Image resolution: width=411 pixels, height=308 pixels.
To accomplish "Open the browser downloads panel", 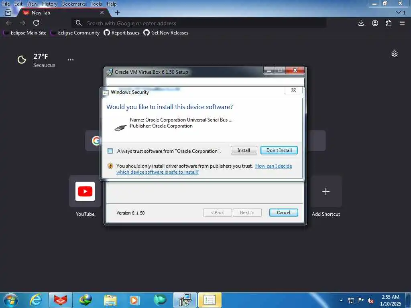I will 361,23.
